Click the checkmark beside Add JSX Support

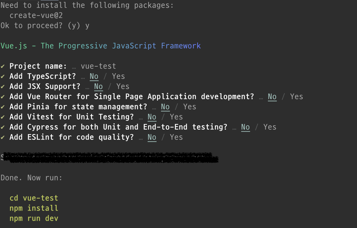pyautogui.click(x=3, y=87)
